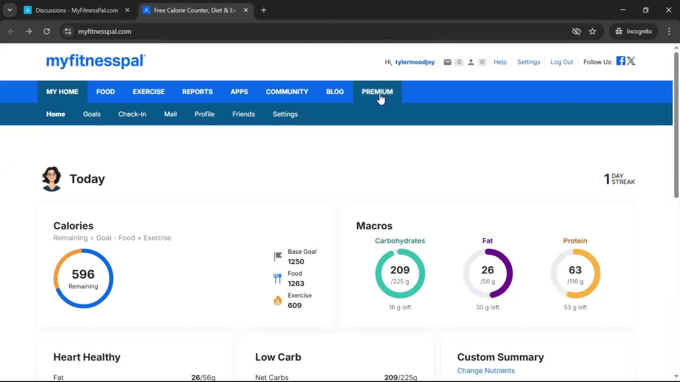Open the Profile subpage
The width and height of the screenshot is (680, 382).
click(x=204, y=114)
